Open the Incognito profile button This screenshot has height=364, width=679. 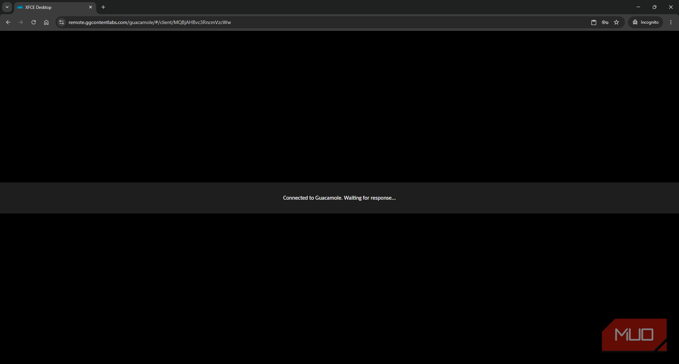click(645, 22)
